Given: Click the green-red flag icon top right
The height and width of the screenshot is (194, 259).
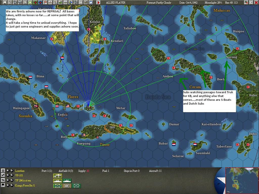Looking at the screenshot, I should [246, 2].
